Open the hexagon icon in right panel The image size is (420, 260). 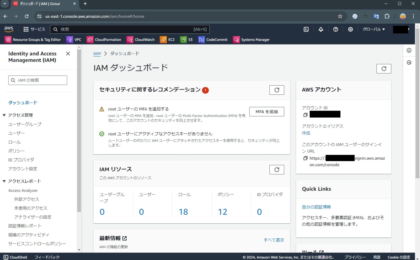click(x=409, y=63)
